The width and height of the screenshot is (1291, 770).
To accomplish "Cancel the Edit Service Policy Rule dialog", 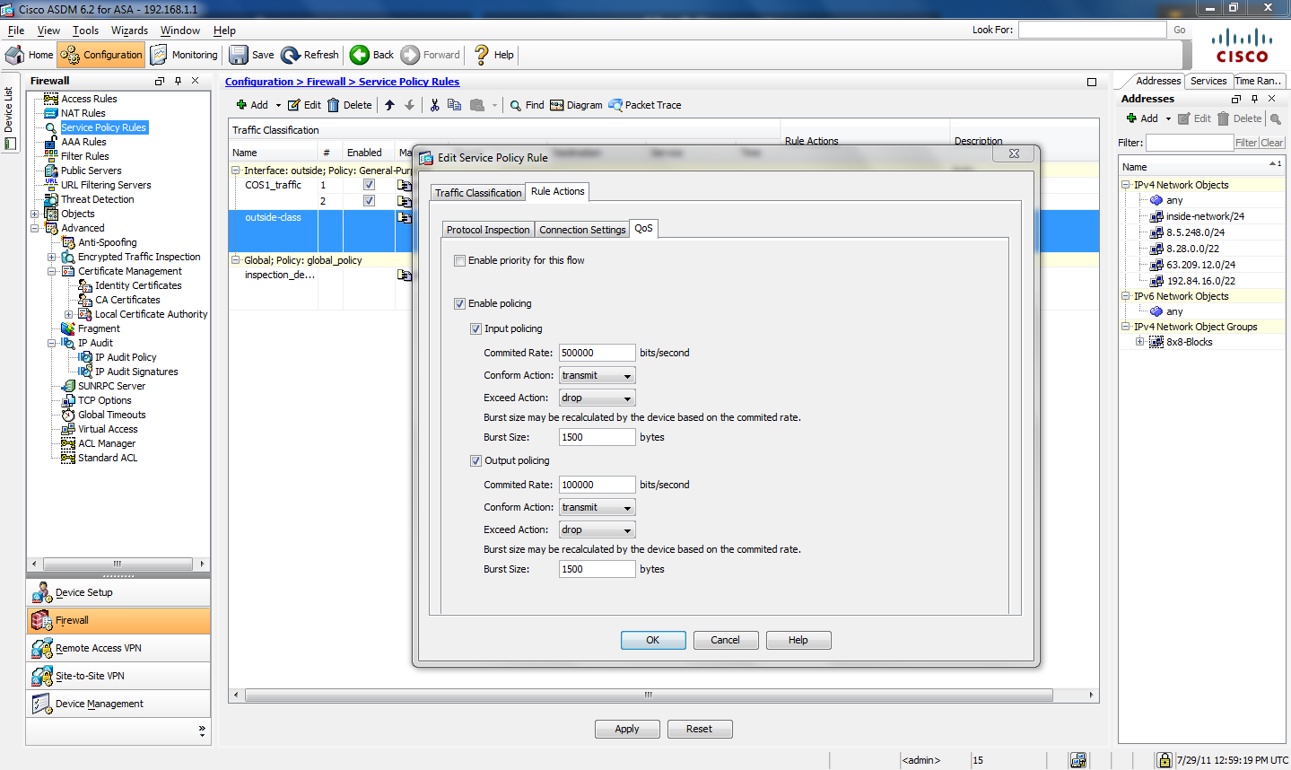I will point(726,640).
